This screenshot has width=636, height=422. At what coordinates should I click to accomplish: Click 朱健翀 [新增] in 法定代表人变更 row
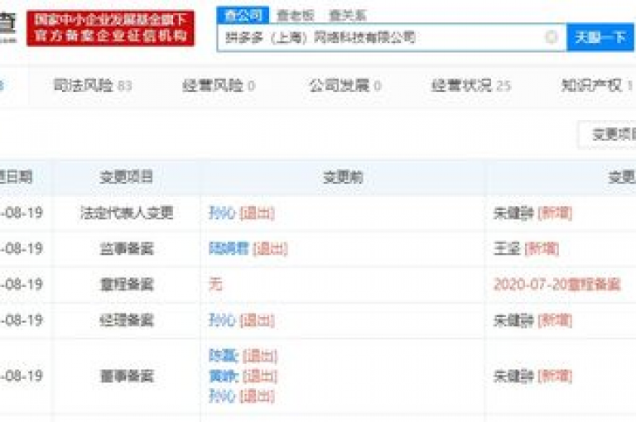click(532, 213)
